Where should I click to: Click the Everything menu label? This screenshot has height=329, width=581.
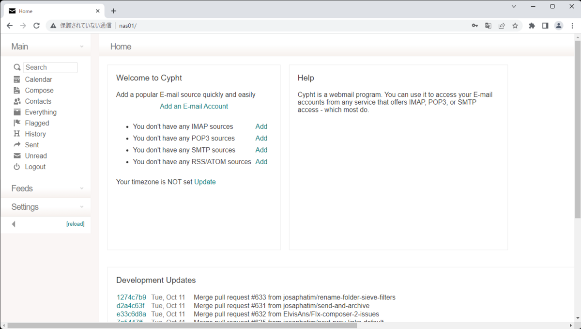[41, 112]
